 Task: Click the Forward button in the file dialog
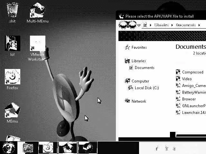click(132, 25)
